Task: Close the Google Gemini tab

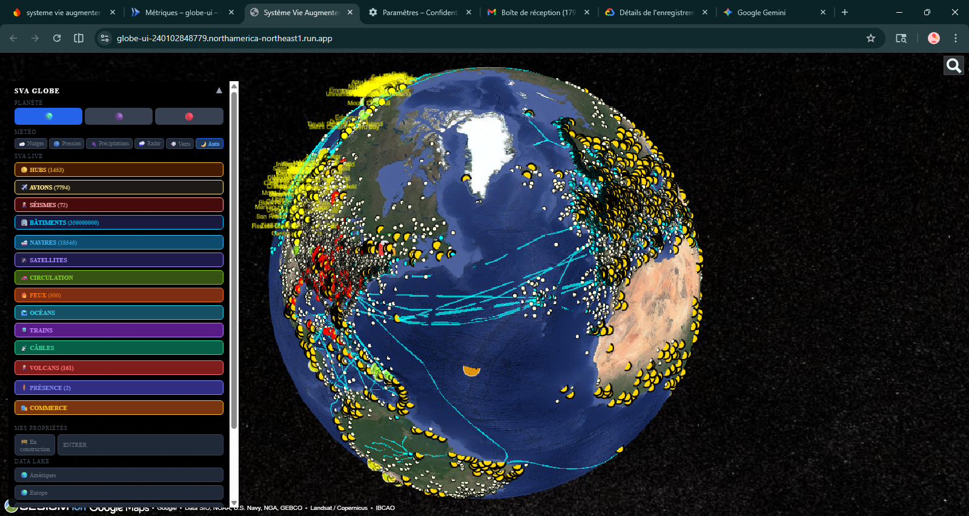Action: pyautogui.click(x=822, y=12)
